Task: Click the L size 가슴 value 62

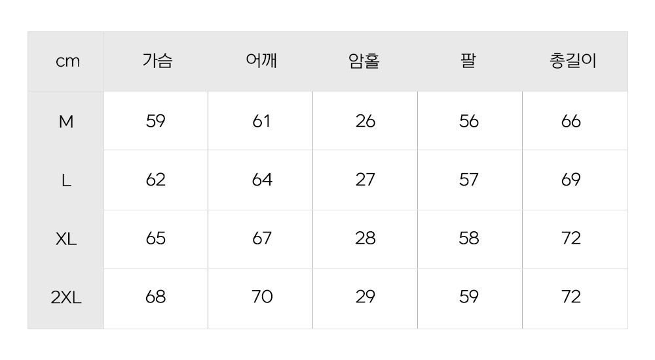Action: pyautogui.click(x=156, y=180)
